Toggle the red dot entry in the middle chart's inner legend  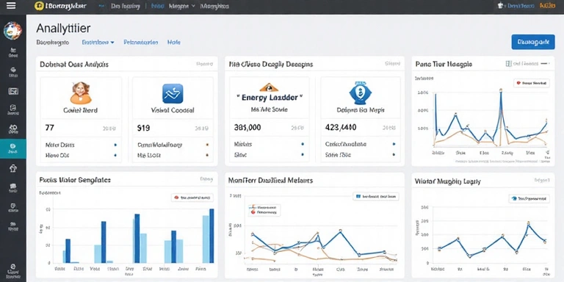(x=264, y=212)
